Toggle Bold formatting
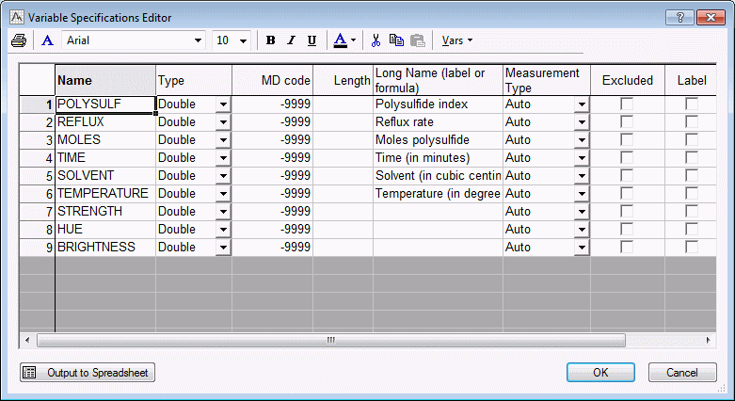 coord(271,40)
